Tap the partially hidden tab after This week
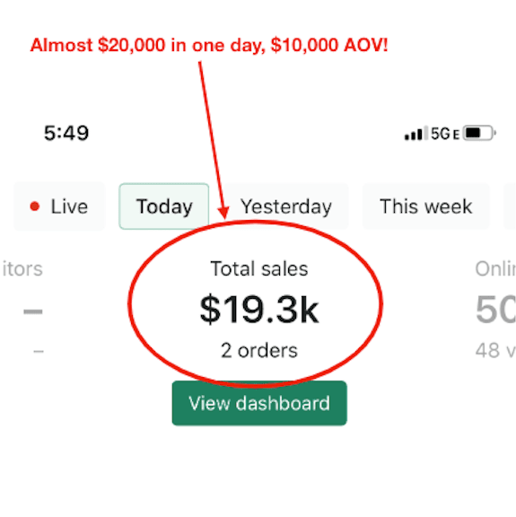The width and height of the screenshot is (516, 517). [510, 206]
